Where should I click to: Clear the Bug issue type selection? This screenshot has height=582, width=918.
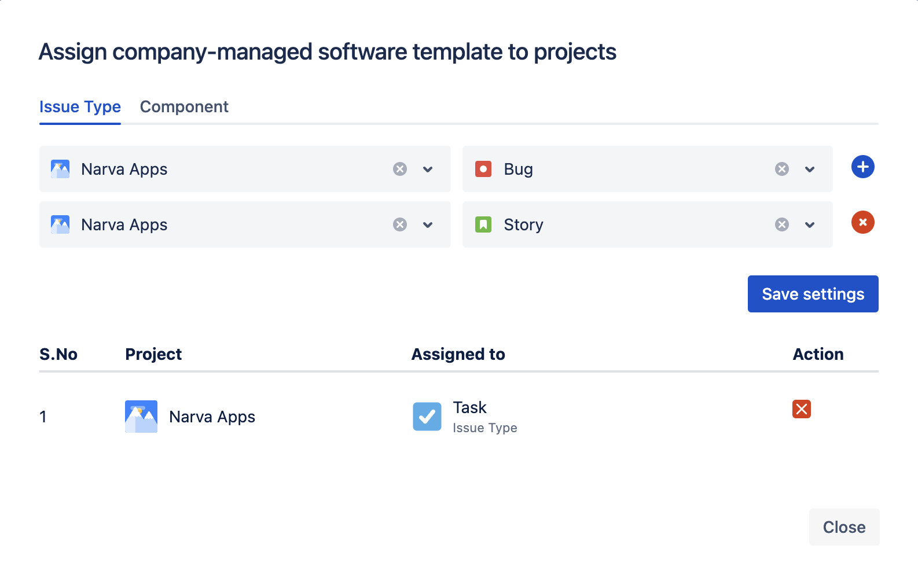tap(781, 169)
